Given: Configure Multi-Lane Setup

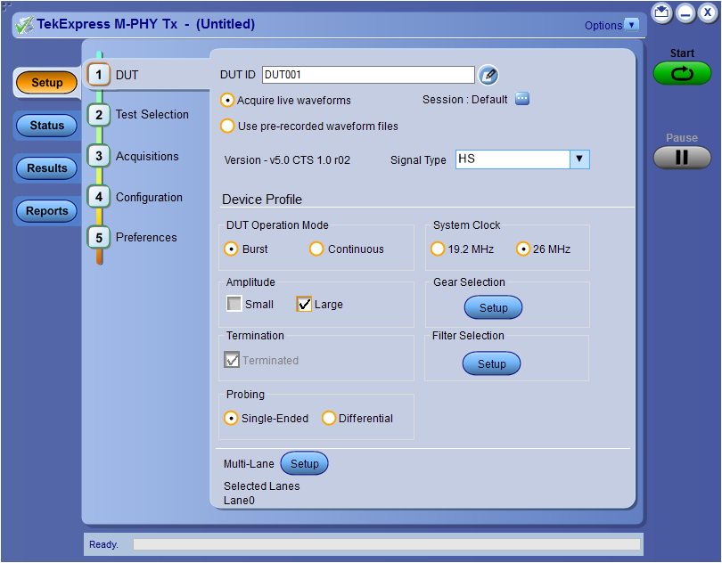Looking at the screenshot, I should [x=304, y=463].
